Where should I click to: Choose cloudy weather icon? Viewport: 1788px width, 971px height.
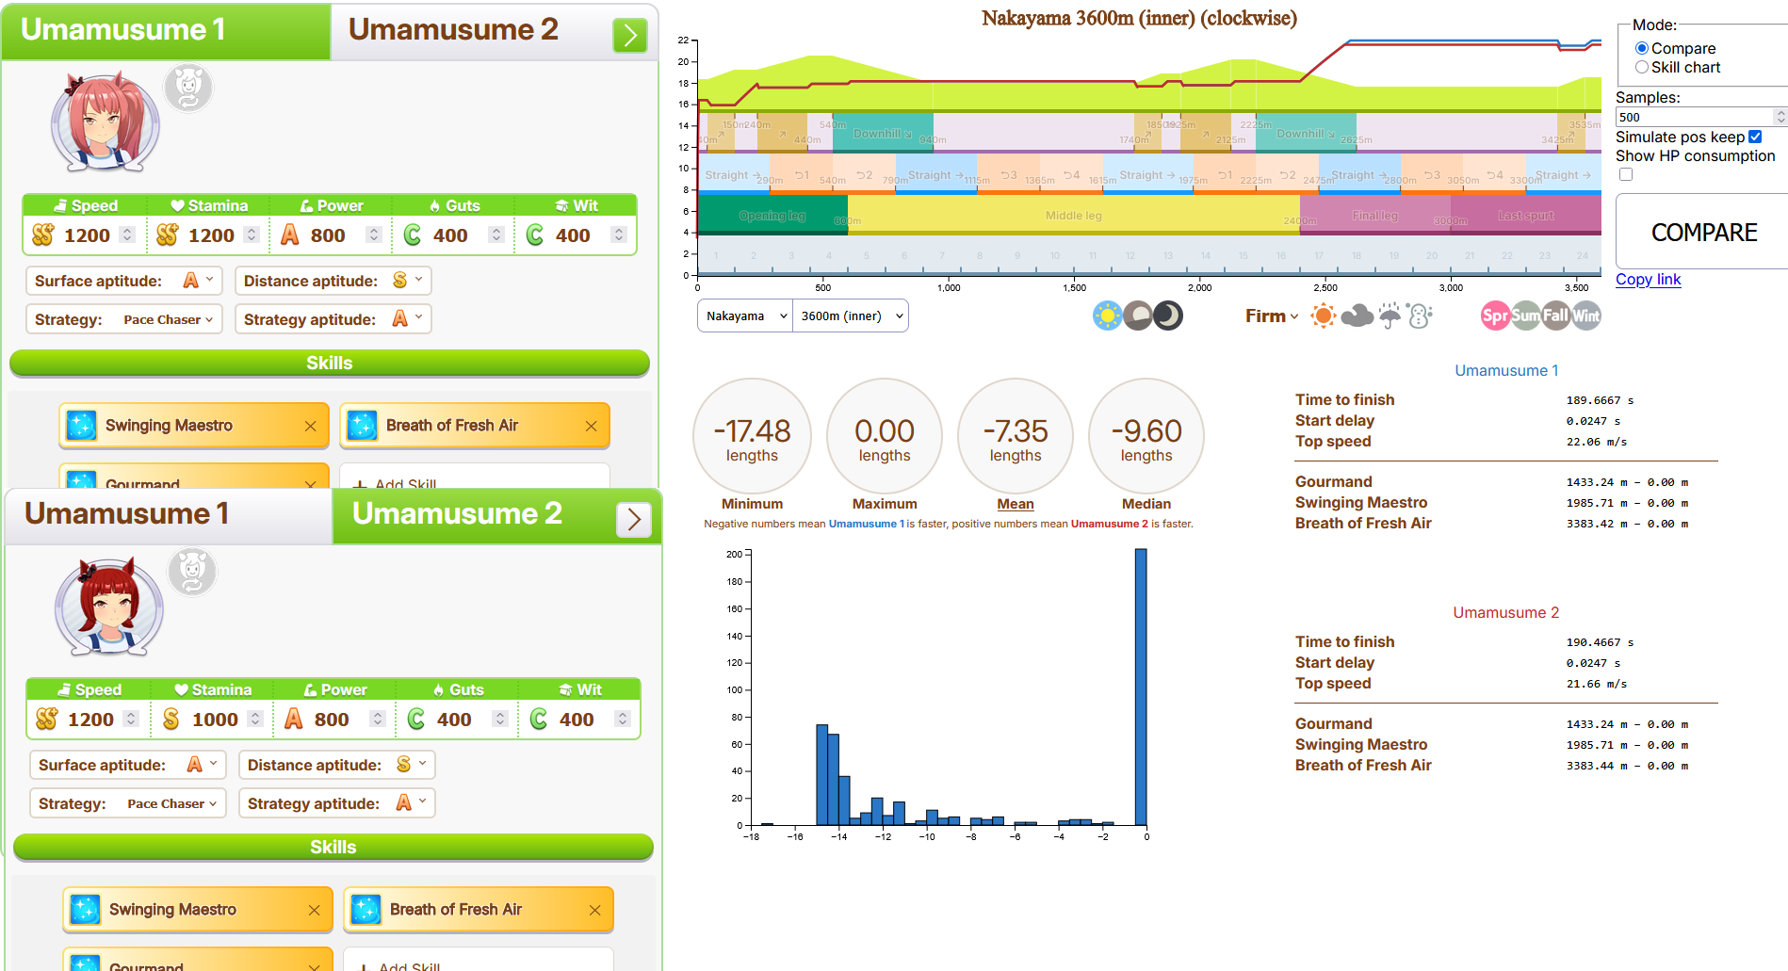tap(1357, 316)
